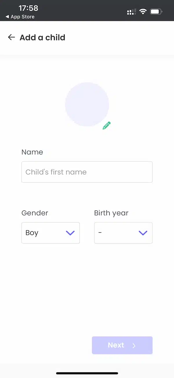174x378 pixels.
Task: Click the Name field label
Action: coord(32,152)
